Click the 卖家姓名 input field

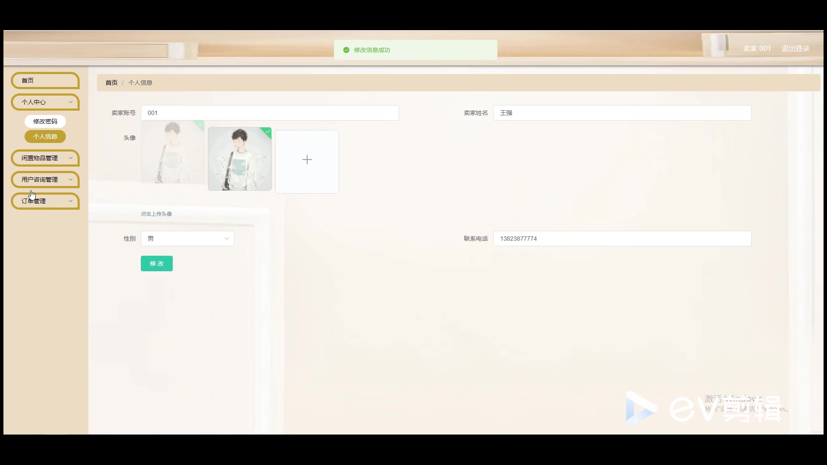(622, 113)
